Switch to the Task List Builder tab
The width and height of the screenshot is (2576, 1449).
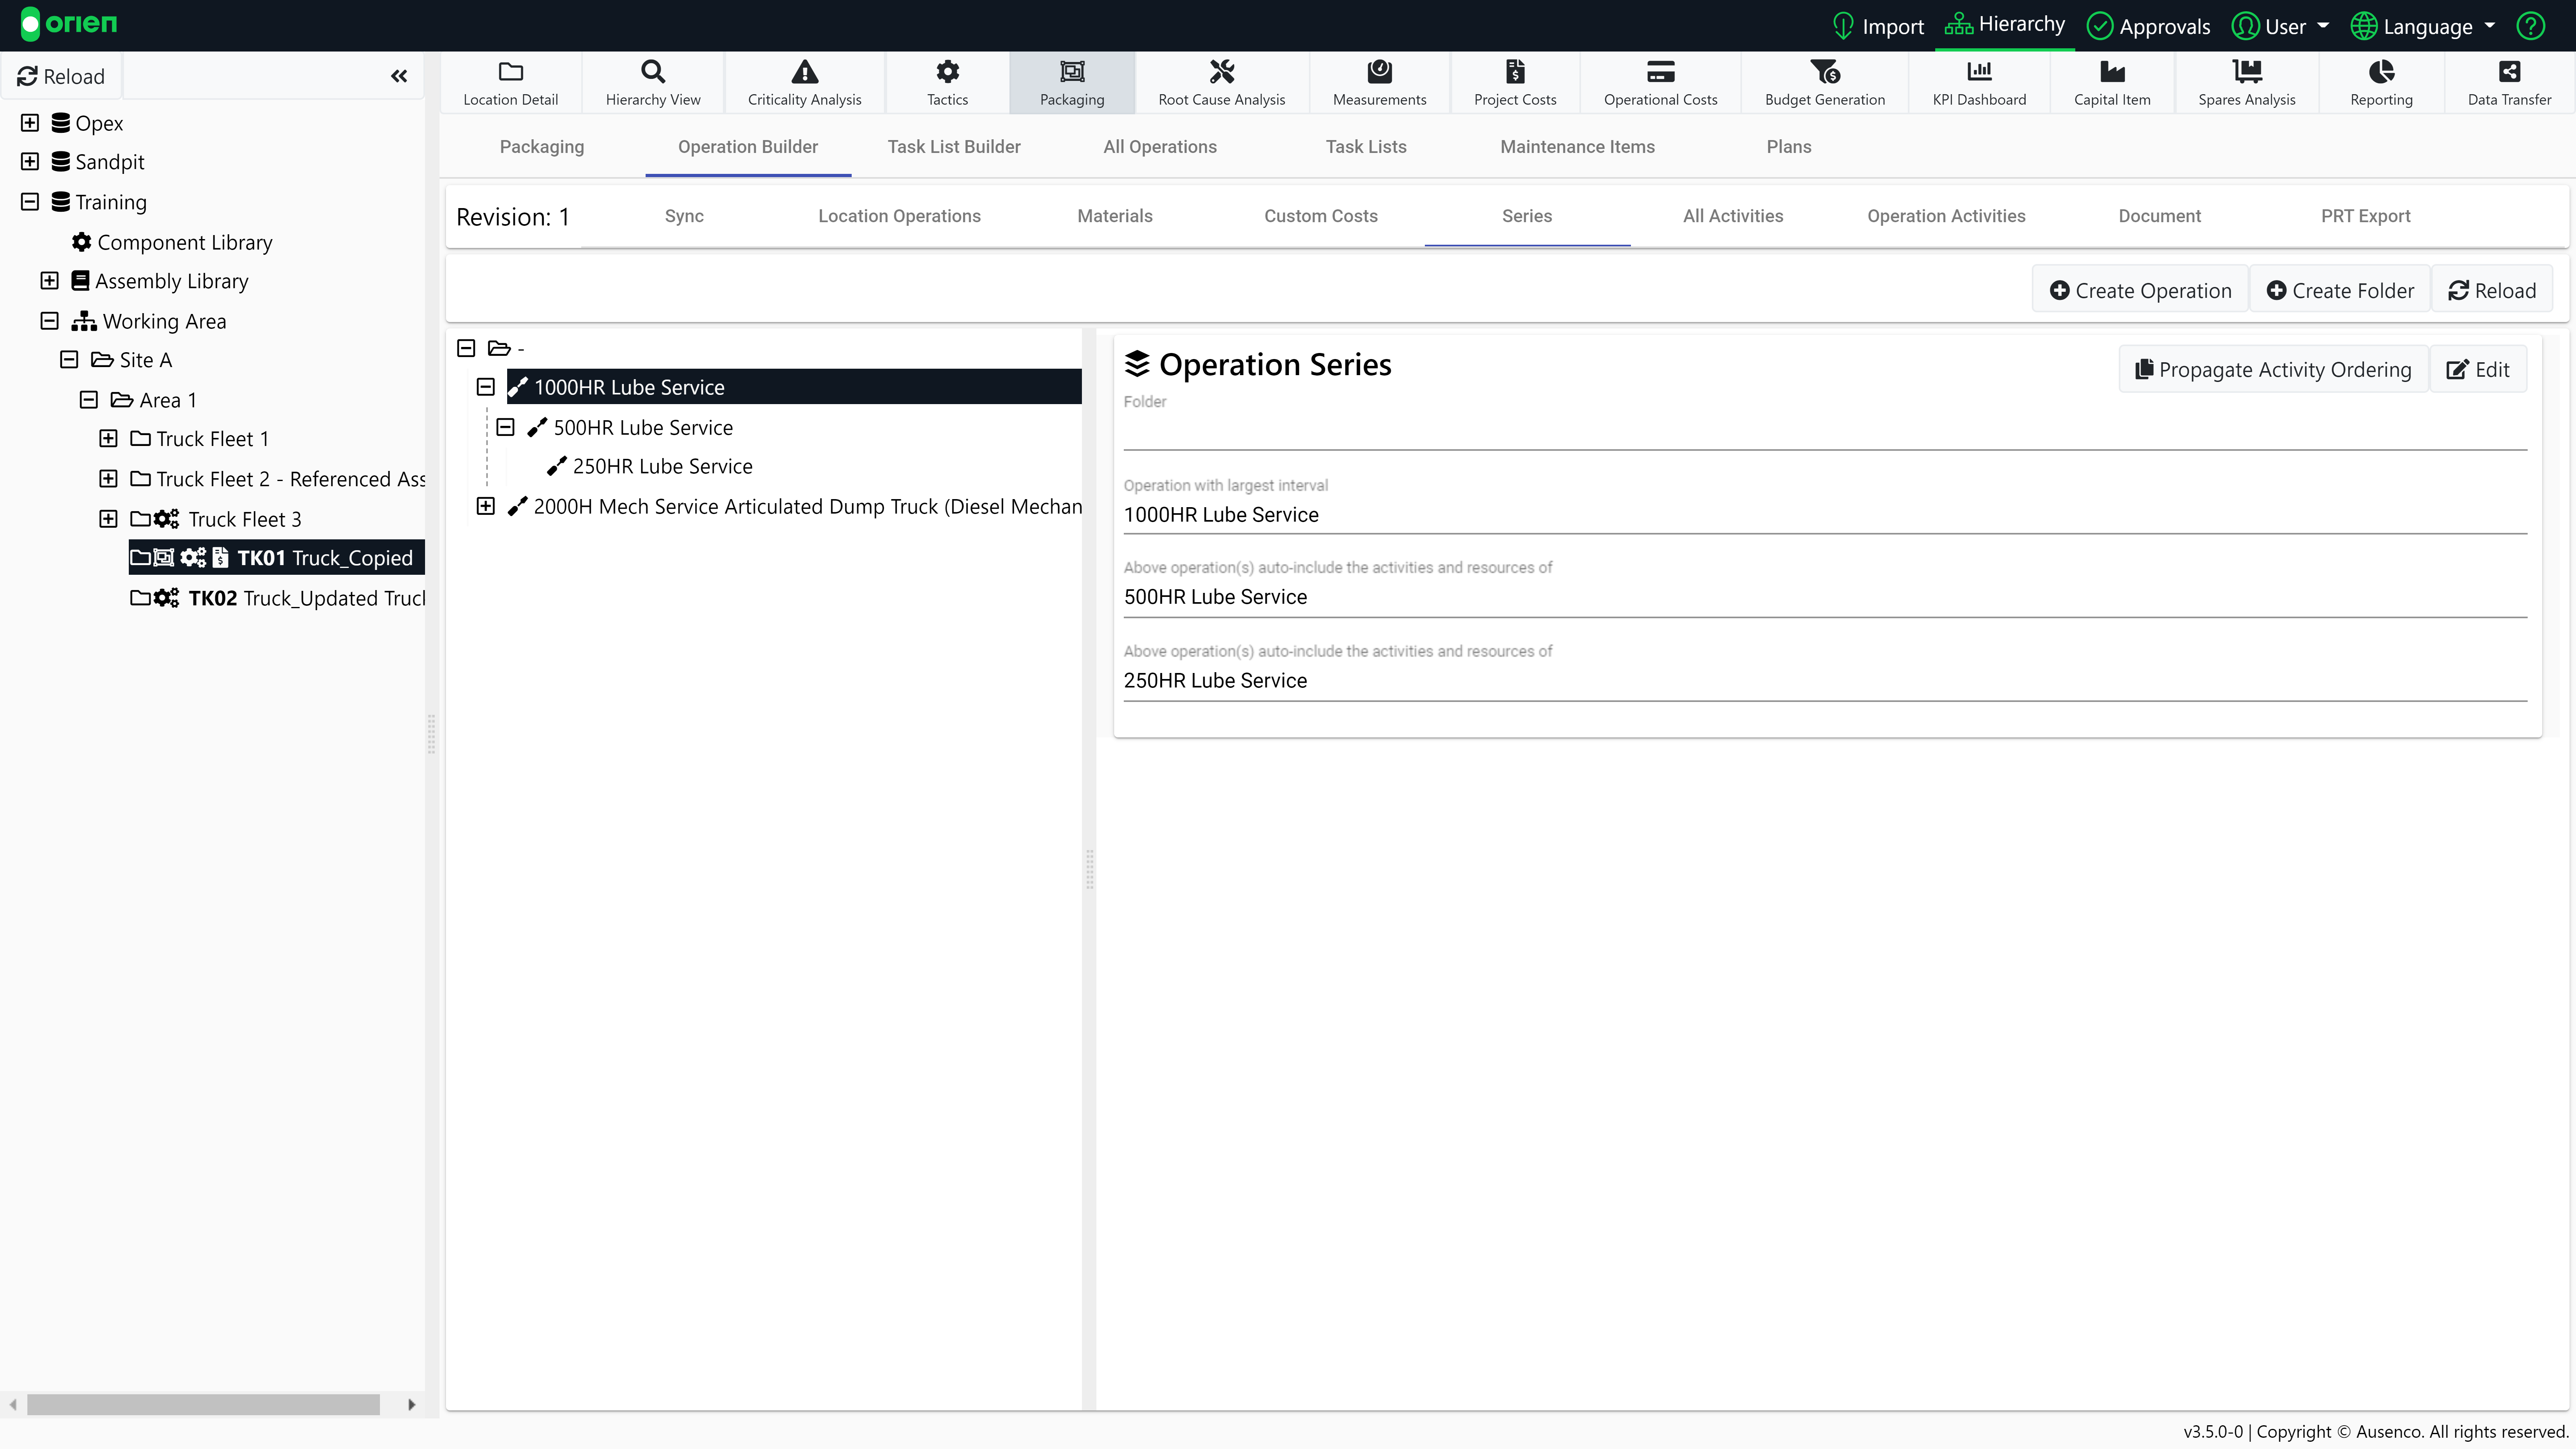click(x=953, y=146)
